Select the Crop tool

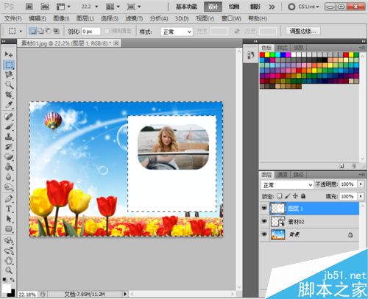tap(9, 95)
